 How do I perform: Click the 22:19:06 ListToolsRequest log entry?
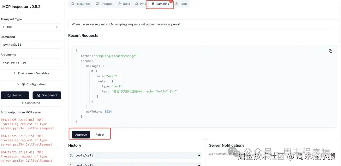point(27,124)
